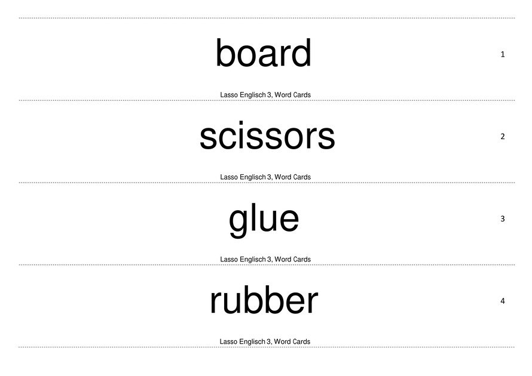Click the dotted line above the board card

point(266,18)
